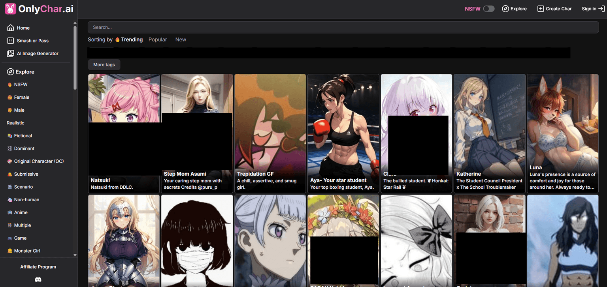Sort characters by Popular
The width and height of the screenshot is (607, 287).
click(x=158, y=39)
